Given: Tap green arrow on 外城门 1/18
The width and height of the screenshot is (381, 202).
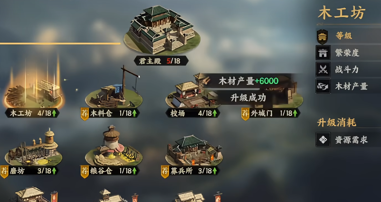Looking at the screenshot, I should [x=295, y=113].
